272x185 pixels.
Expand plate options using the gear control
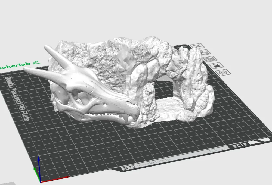click(x=223, y=72)
